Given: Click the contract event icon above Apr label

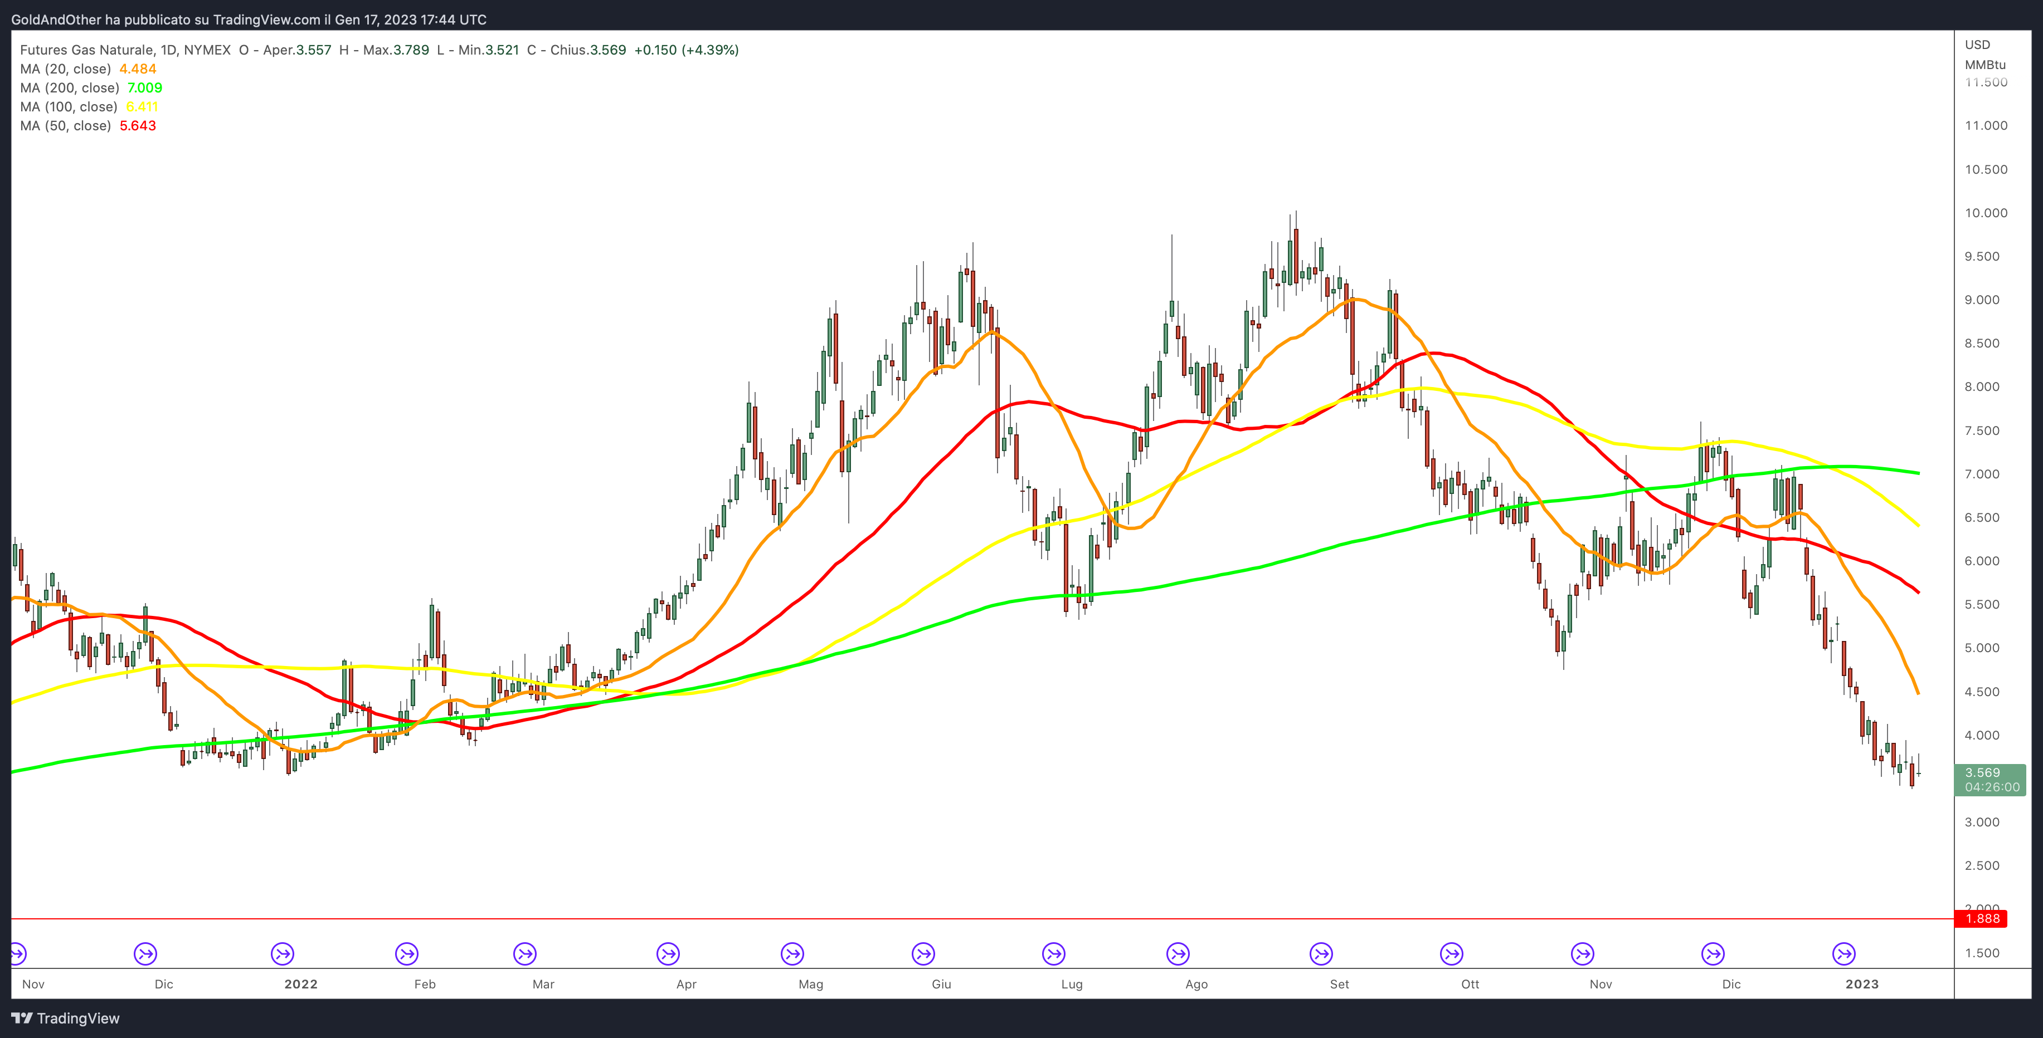Looking at the screenshot, I should (669, 953).
